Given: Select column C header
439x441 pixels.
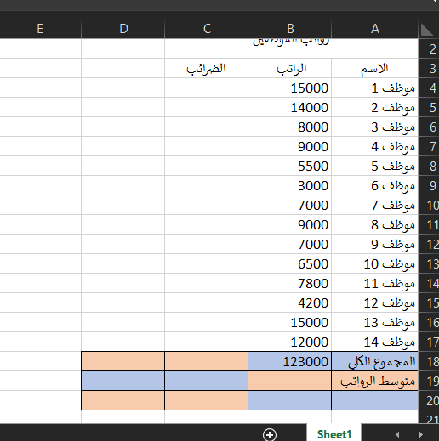Looking at the screenshot, I should (x=207, y=29).
